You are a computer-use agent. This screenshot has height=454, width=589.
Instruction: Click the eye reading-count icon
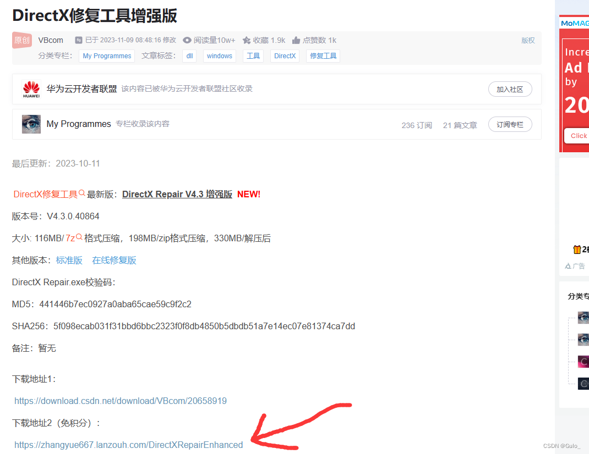click(x=187, y=40)
